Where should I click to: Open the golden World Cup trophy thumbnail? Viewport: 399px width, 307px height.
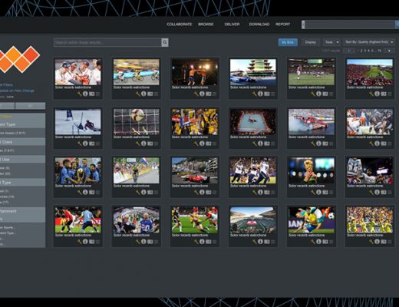tap(312, 170)
